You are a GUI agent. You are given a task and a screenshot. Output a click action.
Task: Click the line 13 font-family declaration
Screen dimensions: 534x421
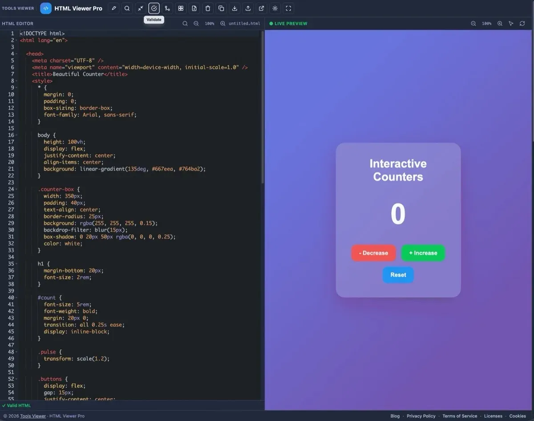point(90,115)
